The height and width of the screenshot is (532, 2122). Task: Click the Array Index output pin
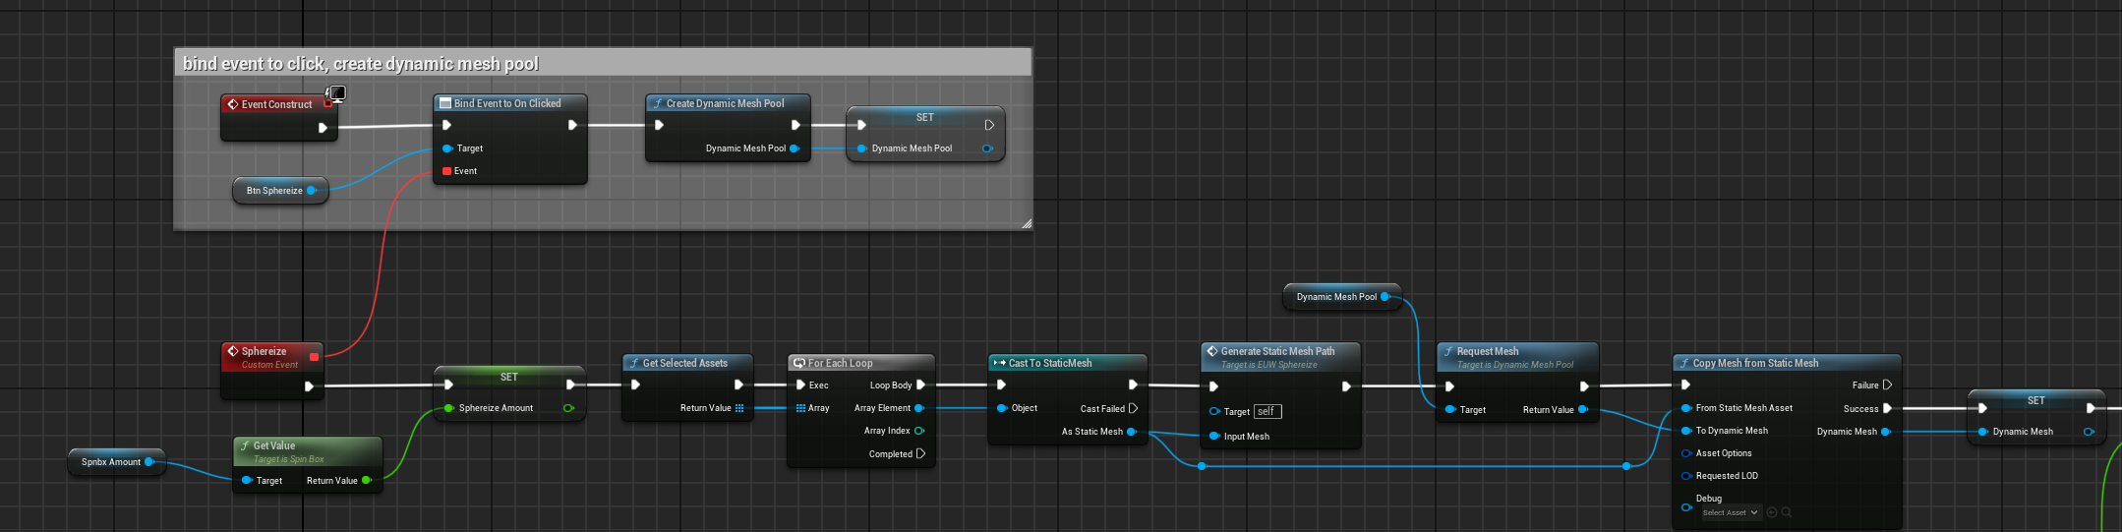[x=919, y=431]
